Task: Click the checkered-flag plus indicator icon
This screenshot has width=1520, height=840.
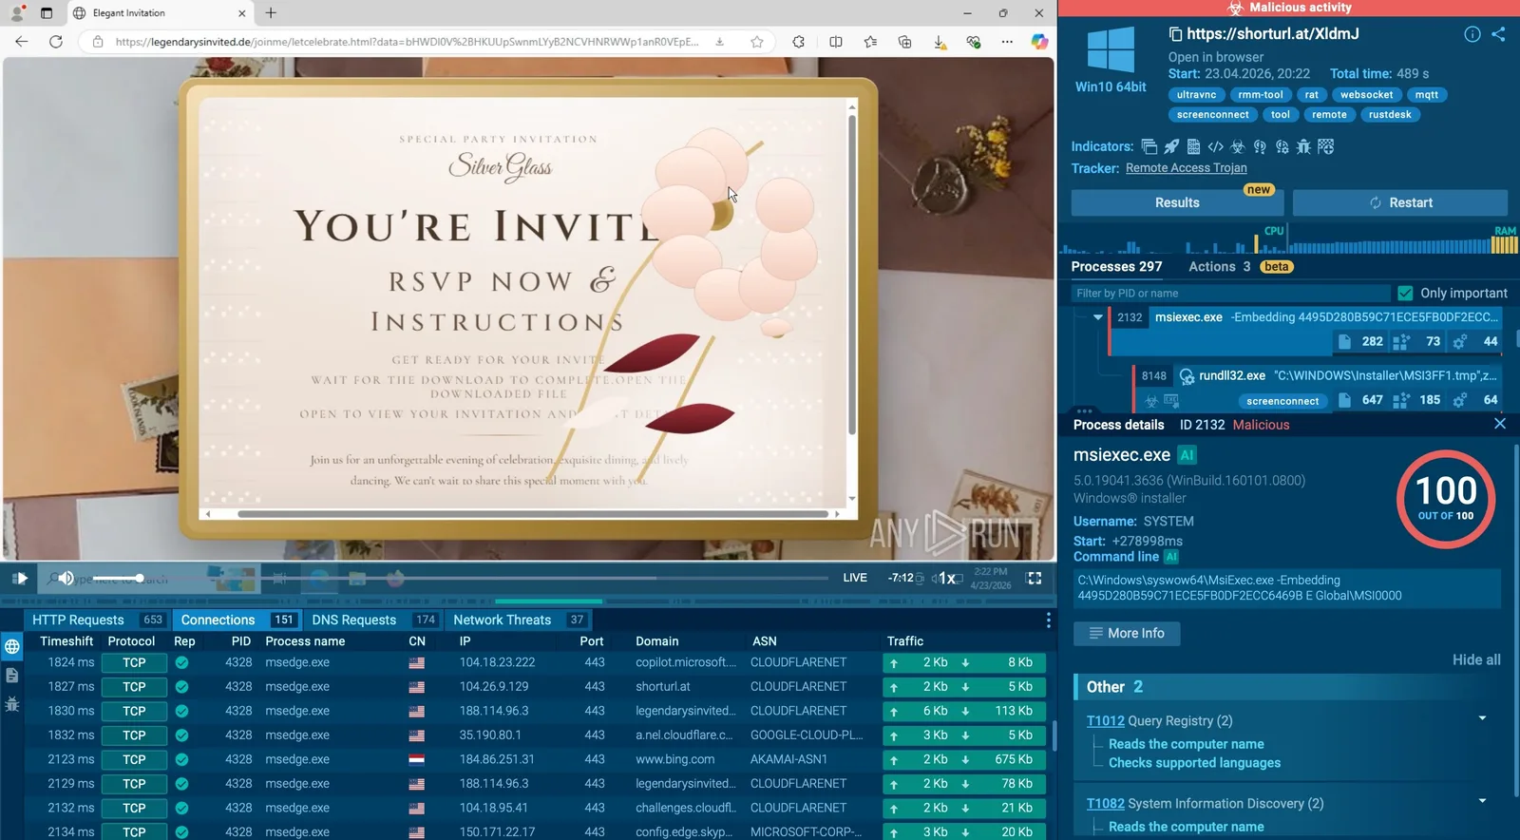Action: pos(1326,146)
